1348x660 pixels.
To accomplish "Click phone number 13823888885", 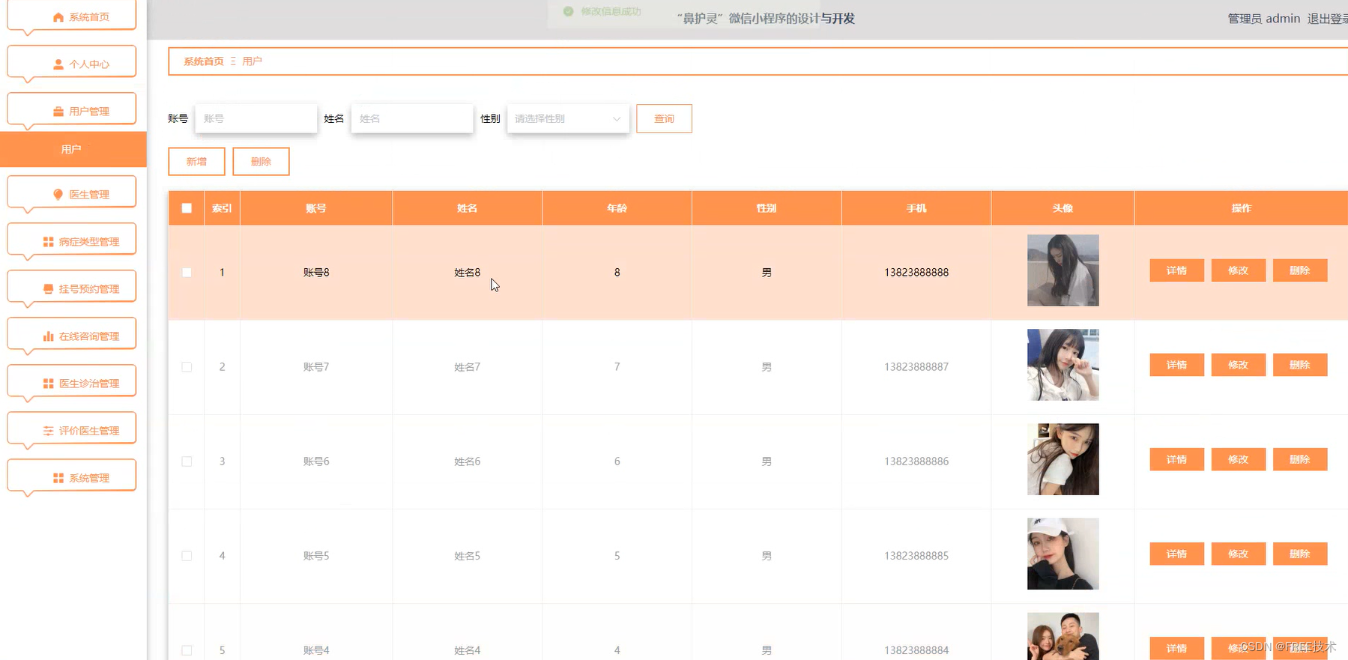I will point(916,556).
